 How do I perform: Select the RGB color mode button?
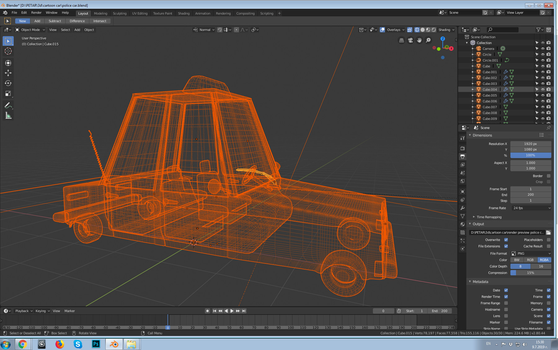[530, 260]
